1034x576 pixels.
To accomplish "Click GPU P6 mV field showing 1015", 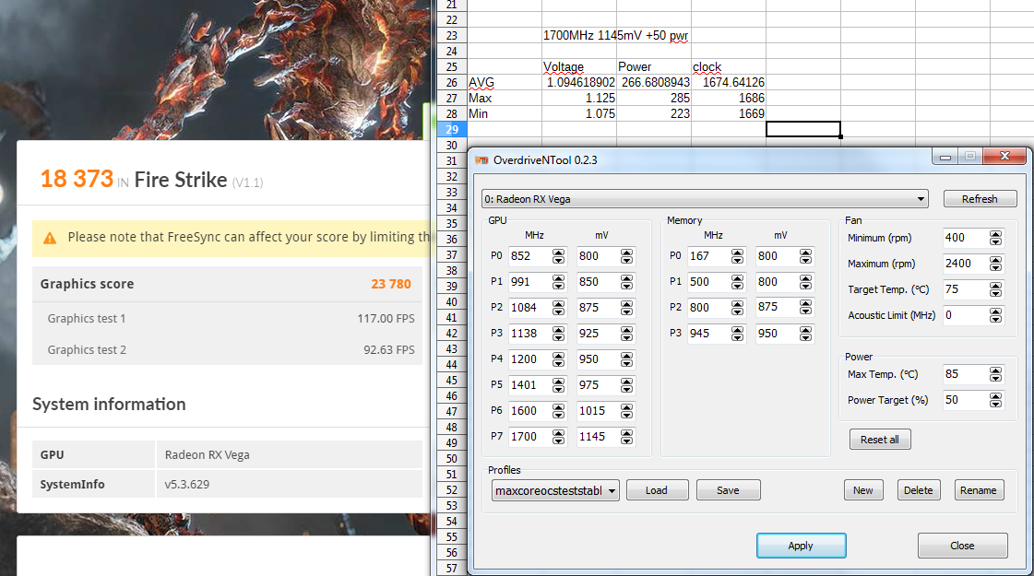I will pyautogui.click(x=598, y=410).
